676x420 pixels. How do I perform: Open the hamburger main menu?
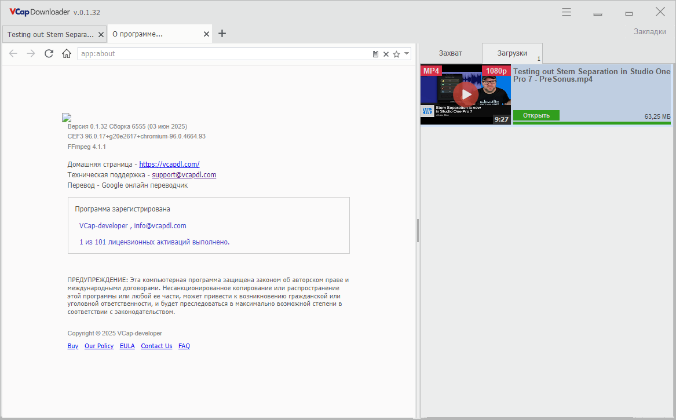pos(567,12)
